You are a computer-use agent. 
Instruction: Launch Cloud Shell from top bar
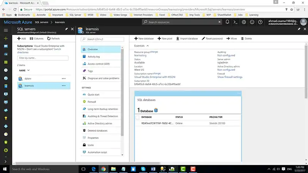coord(235,22)
